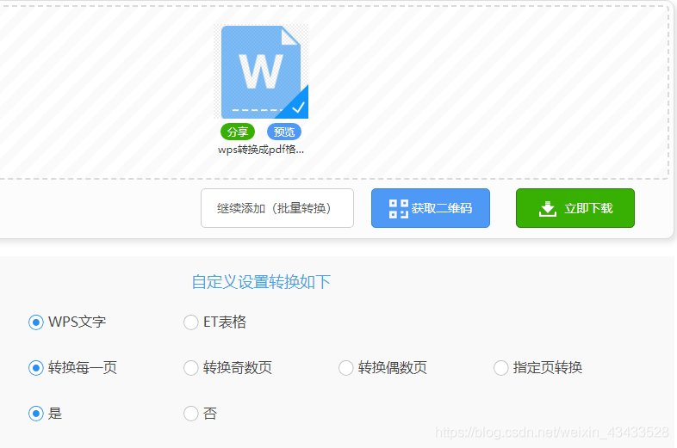Click the uploaded WPS document file icon
The height and width of the screenshot is (448, 677).
tap(262, 71)
